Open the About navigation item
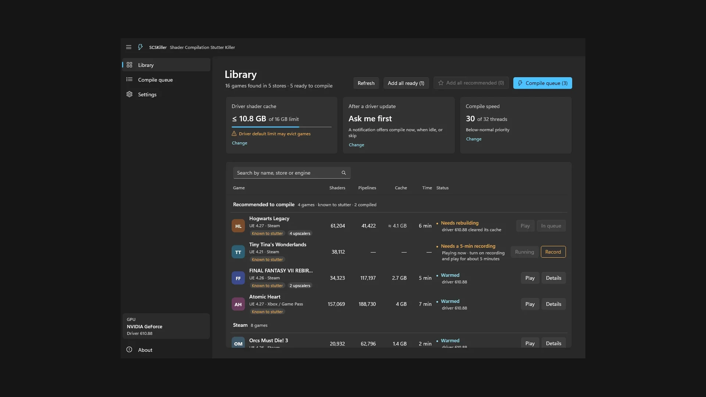This screenshot has width=706, height=397. click(166, 350)
